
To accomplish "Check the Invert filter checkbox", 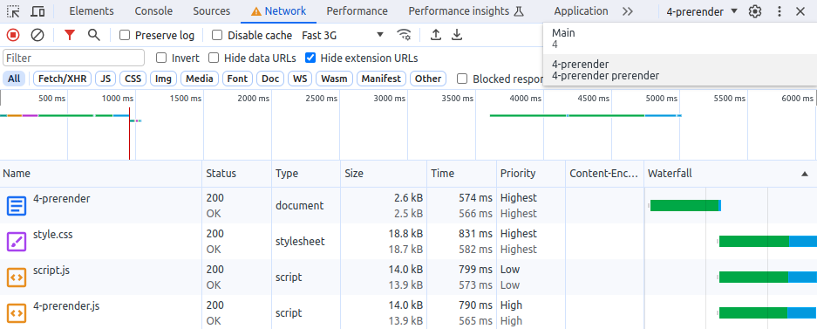I will pyautogui.click(x=161, y=58).
